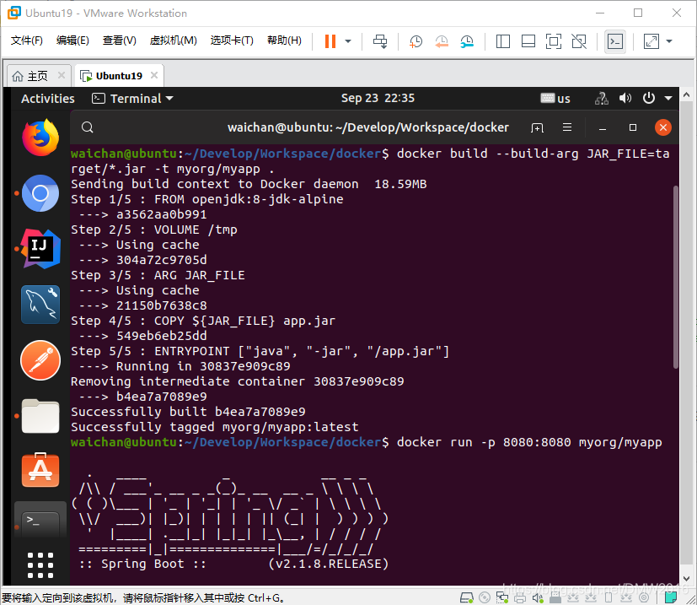
Task: Enter full screen mode
Action: coord(554,41)
